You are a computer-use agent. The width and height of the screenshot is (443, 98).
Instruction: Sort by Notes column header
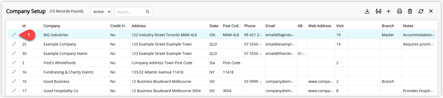point(408,26)
